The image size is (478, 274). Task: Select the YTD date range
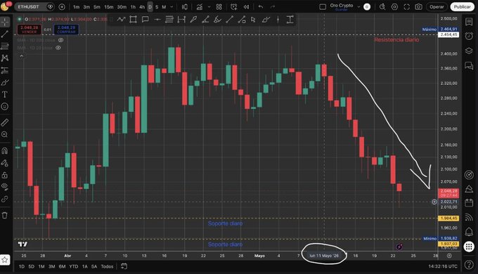74,266
